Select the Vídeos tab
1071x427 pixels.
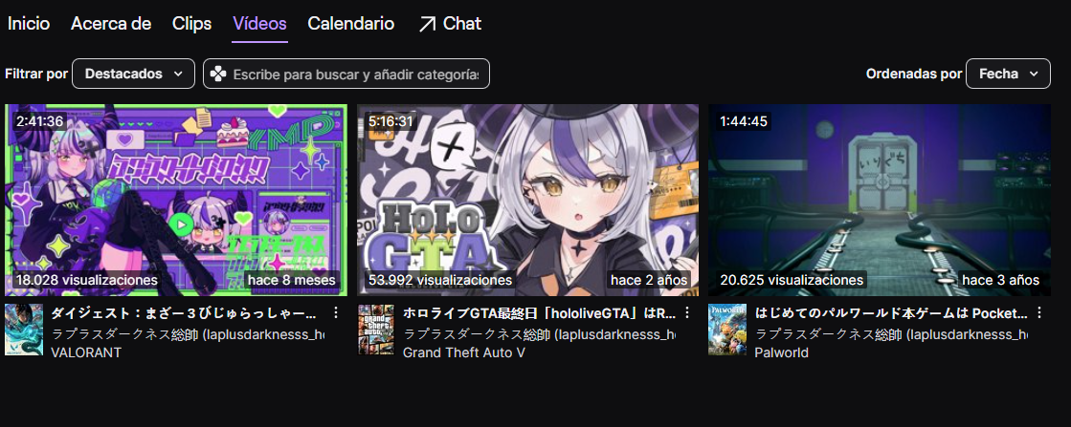pyautogui.click(x=259, y=23)
